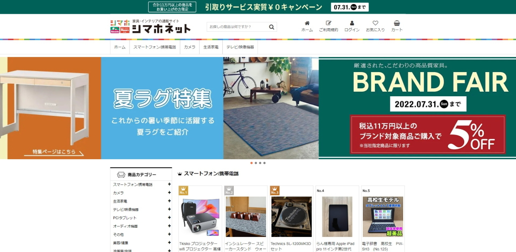The height and width of the screenshot is (252, 516).
Task: Click the search magnifier icon
Action: click(x=272, y=27)
